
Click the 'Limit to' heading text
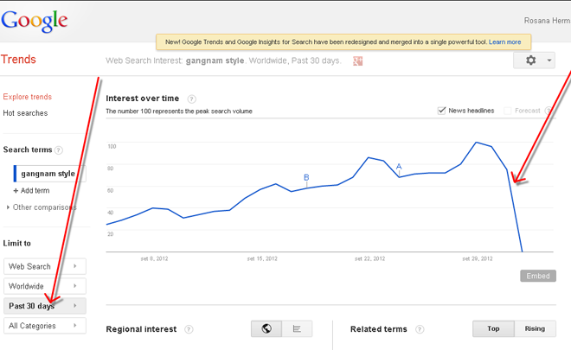(16, 244)
